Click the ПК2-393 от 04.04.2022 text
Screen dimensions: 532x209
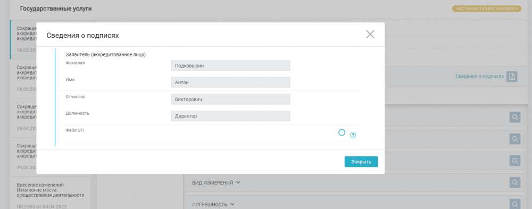pos(41,207)
